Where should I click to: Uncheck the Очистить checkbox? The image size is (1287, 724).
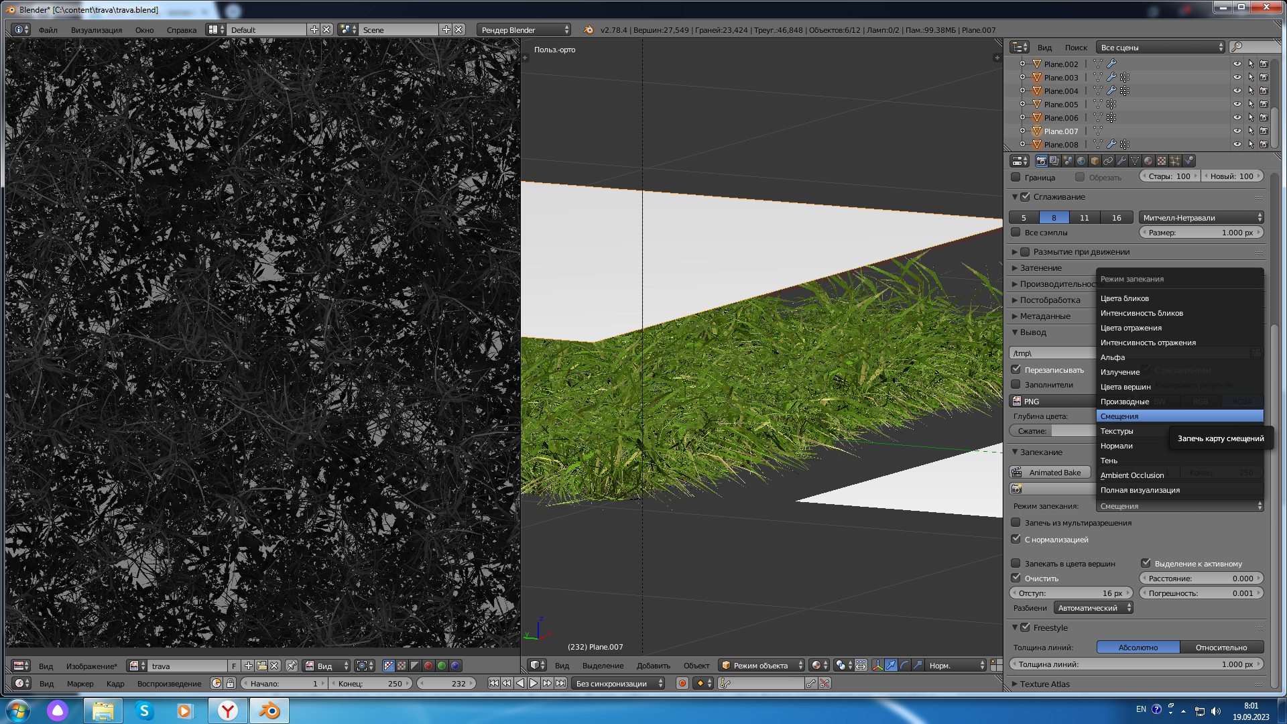pyautogui.click(x=1016, y=578)
